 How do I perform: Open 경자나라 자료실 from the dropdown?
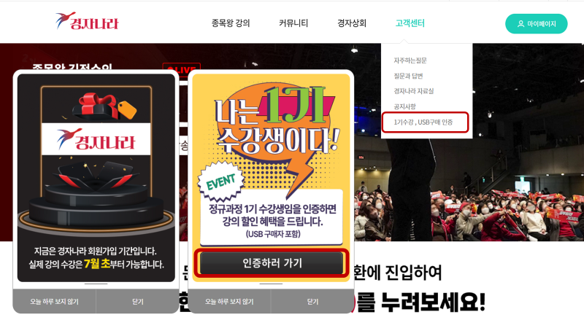click(x=413, y=91)
